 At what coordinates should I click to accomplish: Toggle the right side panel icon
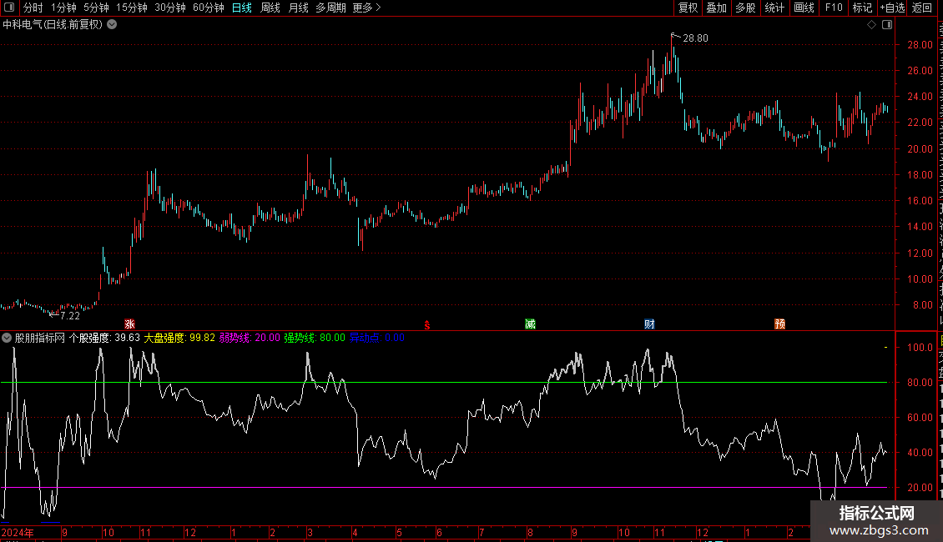tap(887, 25)
